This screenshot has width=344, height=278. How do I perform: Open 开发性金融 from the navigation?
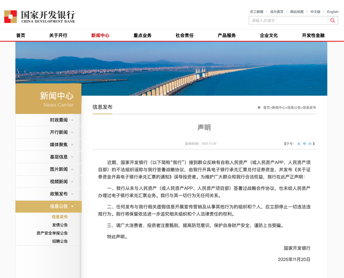point(312,35)
